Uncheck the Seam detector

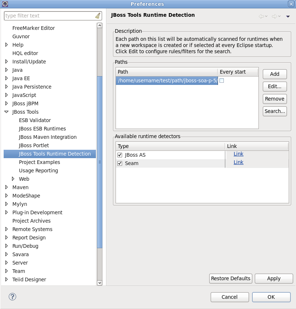[x=120, y=163]
